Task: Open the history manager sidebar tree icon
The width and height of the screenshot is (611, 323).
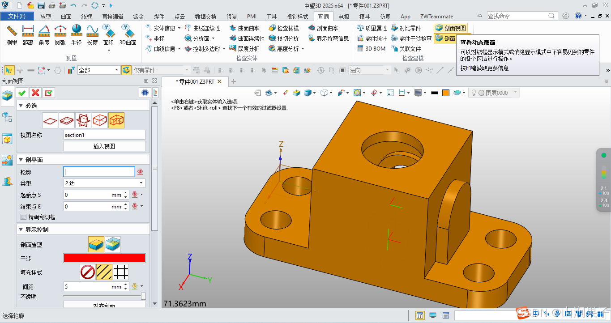Action: click(7, 118)
